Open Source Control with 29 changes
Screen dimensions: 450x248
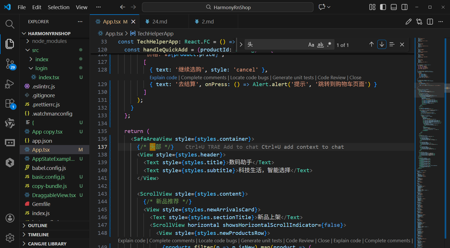[10, 64]
